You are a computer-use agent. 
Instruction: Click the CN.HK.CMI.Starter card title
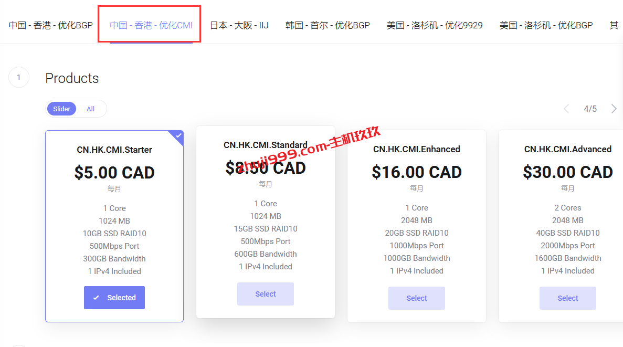click(x=114, y=150)
